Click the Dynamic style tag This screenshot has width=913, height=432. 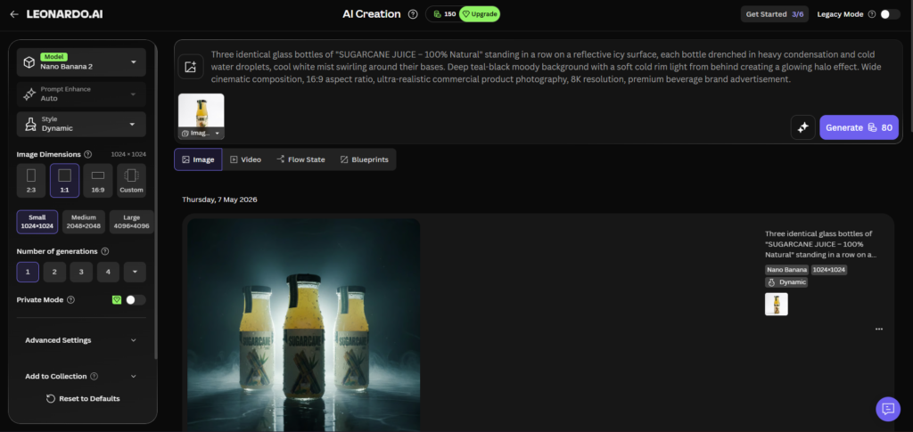[786, 282]
